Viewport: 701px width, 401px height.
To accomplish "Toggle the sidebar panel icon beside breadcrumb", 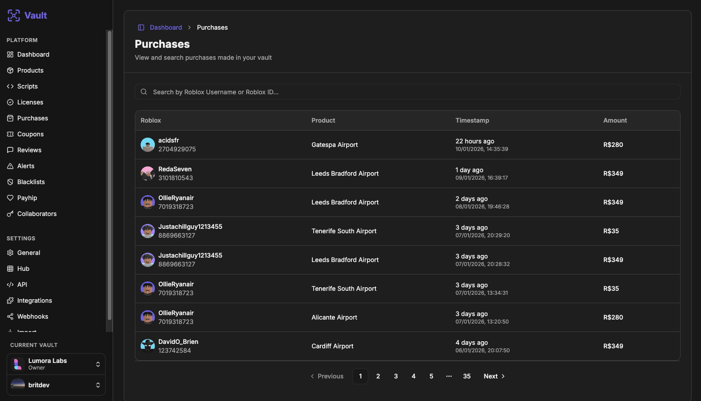I will [141, 27].
